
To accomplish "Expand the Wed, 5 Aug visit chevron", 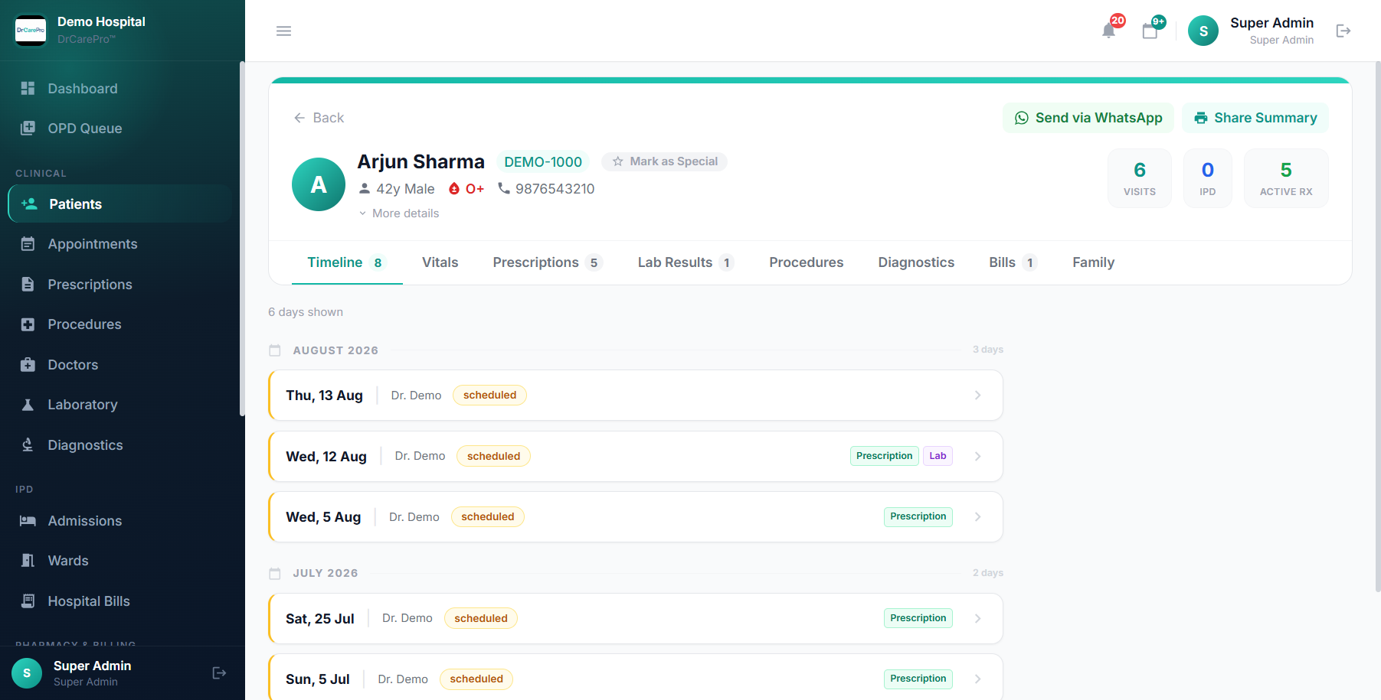I will [x=977, y=517].
